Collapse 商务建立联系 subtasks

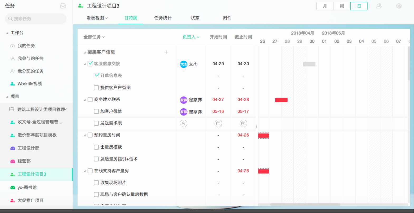coord(84,100)
